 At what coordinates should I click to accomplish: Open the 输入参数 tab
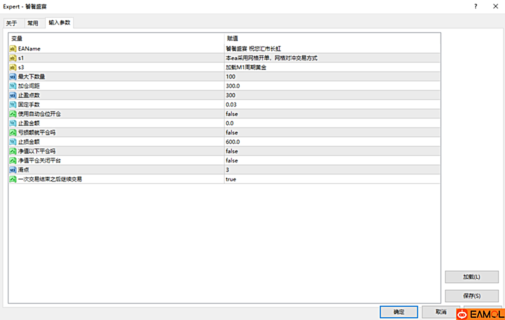59,23
